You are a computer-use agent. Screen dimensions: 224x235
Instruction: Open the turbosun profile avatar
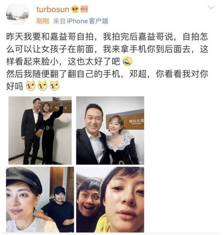tap(17, 14)
